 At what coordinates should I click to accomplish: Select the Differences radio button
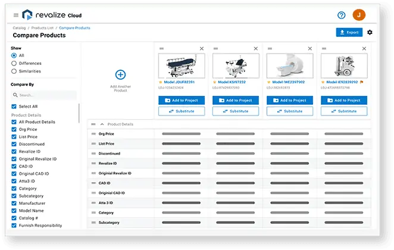click(x=14, y=63)
